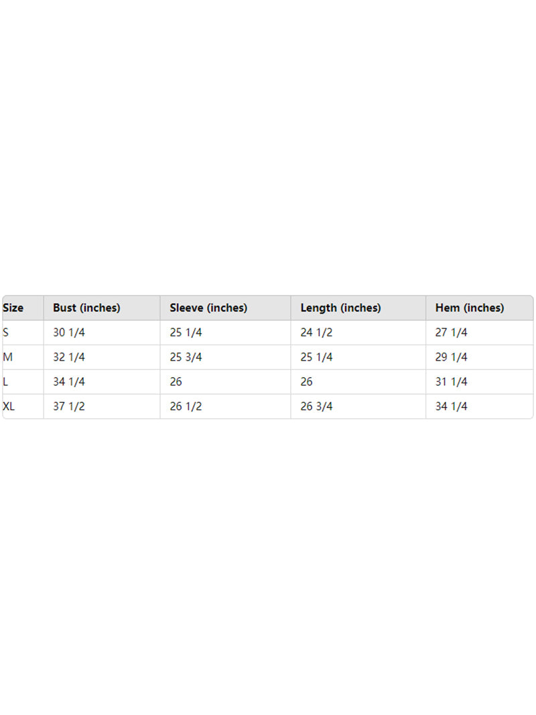Click the 34 1/4 hem value for XL

click(x=452, y=407)
